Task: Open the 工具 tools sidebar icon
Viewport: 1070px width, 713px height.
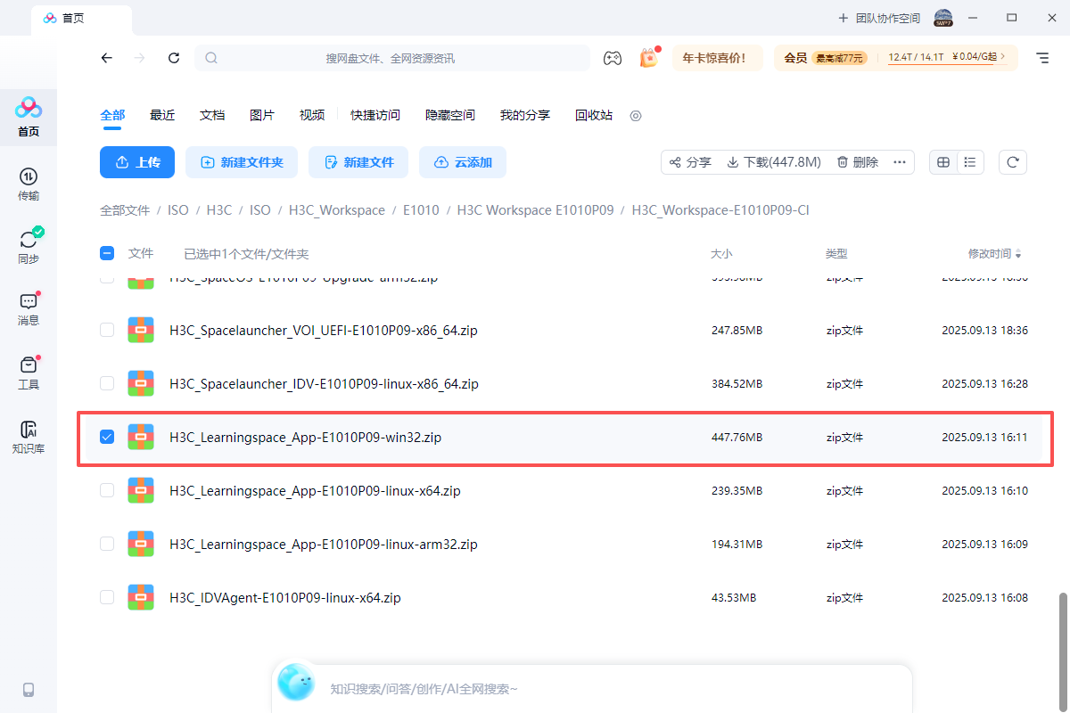Action: pos(29,373)
